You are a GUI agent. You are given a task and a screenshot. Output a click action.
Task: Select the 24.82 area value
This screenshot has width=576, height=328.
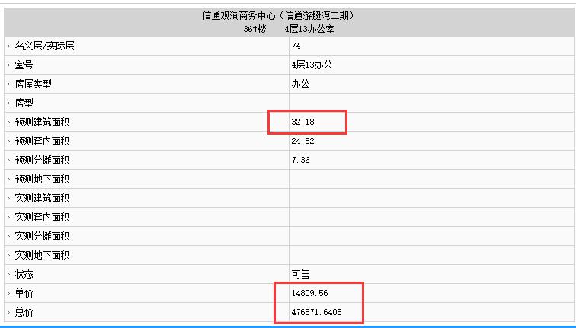click(x=302, y=142)
